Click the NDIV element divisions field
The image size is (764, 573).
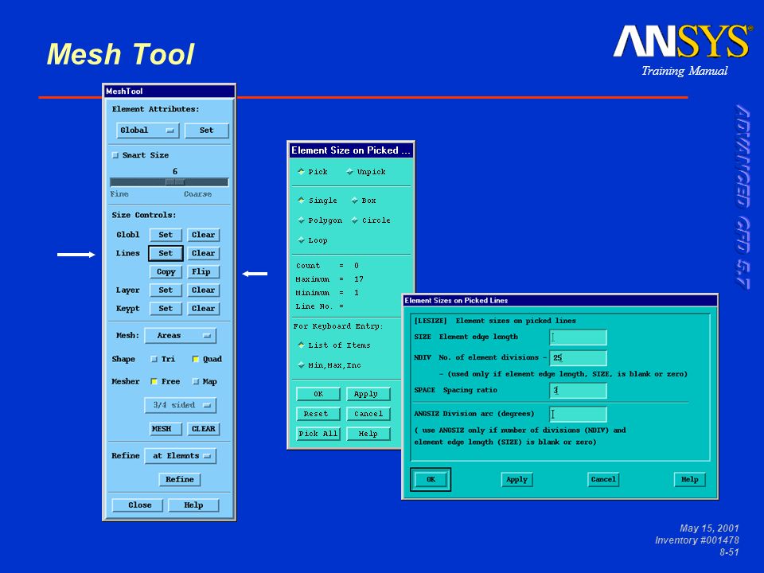tap(578, 357)
